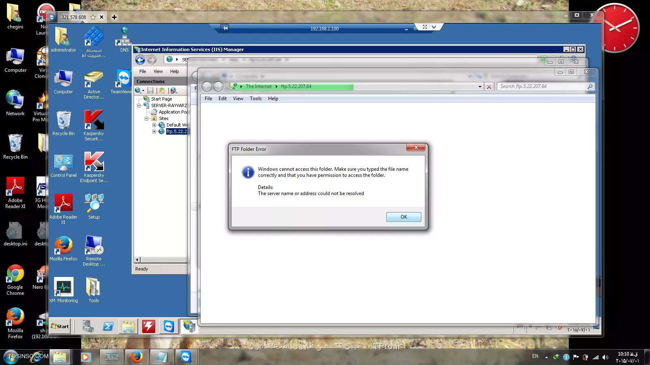This screenshot has width=650, height=365.
Task: Open the DNS desktop shortcut
Action: (x=124, y=40)
